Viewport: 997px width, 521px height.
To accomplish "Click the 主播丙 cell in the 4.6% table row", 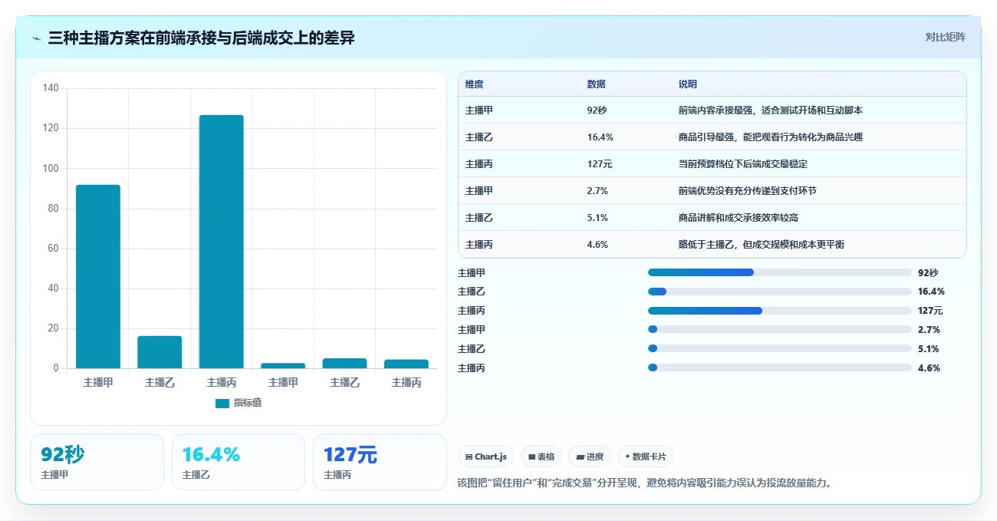I will coord(479,245).
